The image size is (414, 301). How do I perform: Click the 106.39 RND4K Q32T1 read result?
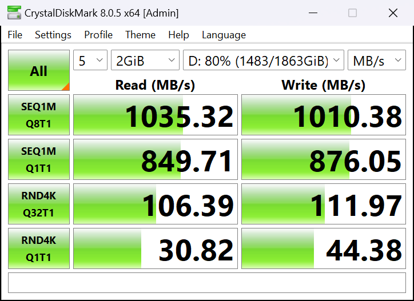point(156,204)
